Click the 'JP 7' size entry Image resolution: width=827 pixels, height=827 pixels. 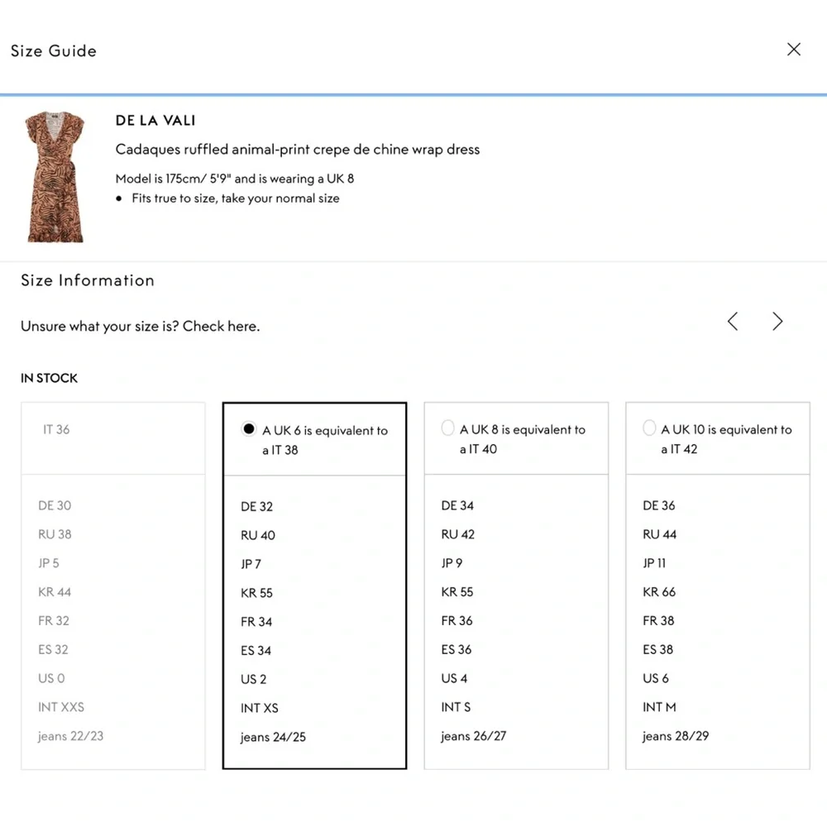click(251, 564)
